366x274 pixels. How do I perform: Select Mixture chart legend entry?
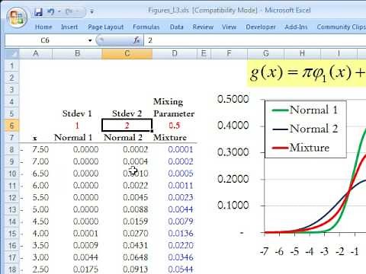pos(300,148)
